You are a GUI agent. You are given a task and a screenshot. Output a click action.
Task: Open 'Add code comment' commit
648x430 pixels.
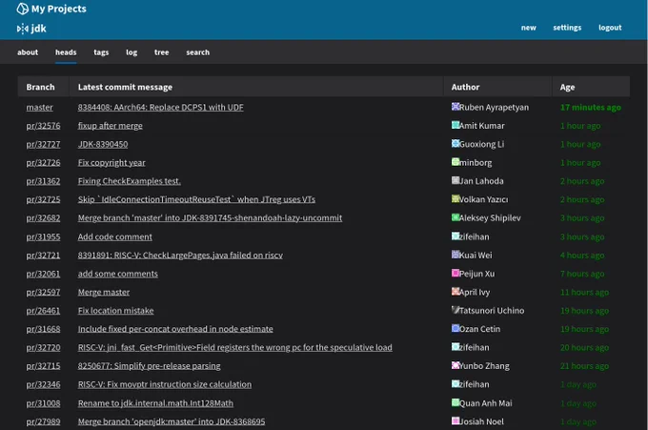pyautogui.click(x=115, y=236)
